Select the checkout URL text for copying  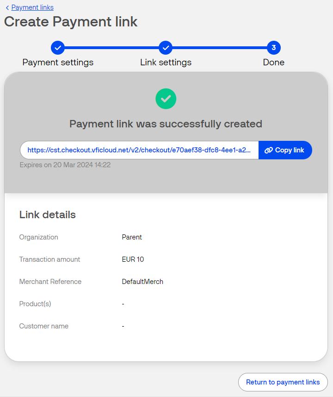(x=139, y=150)
